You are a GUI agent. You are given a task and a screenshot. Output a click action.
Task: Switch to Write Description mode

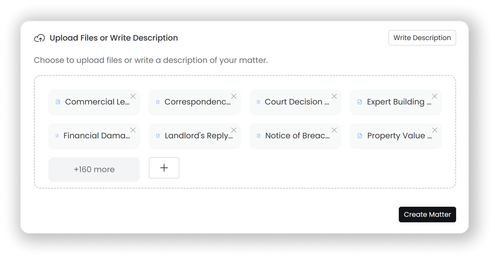tap(422, 38)
